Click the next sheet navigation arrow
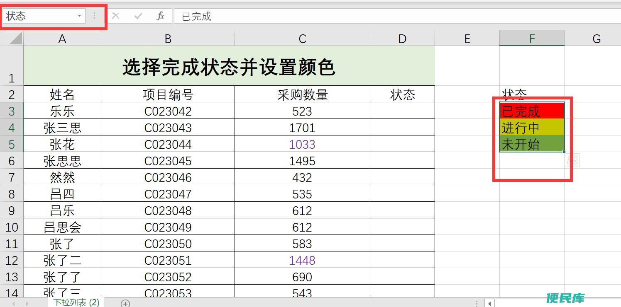The width and height of the screenshot is (621, 307). 27,304
